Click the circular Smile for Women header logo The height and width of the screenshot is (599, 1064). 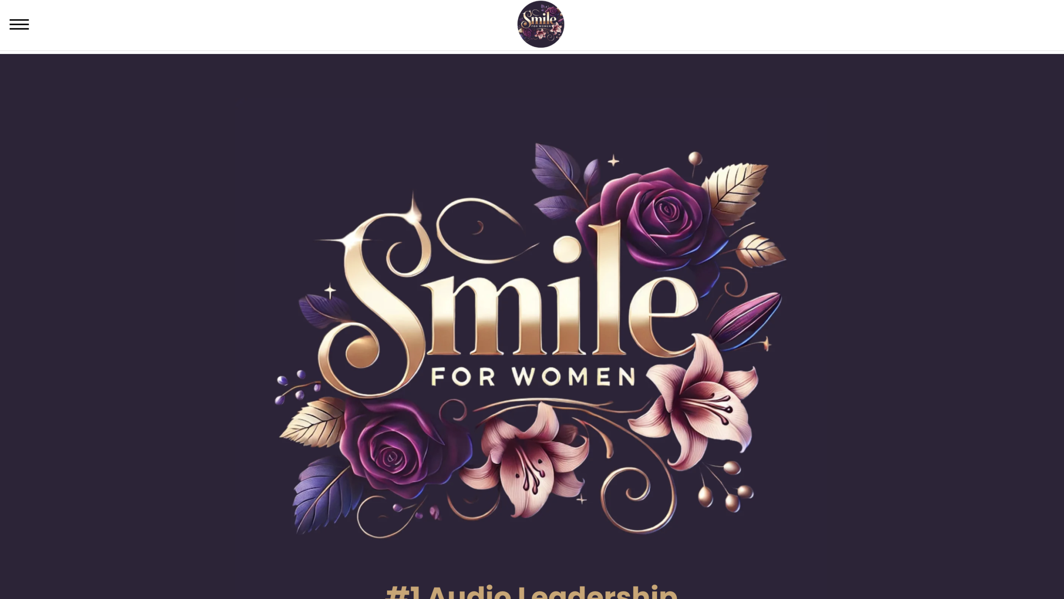pyautogui.click(x=541, y=24)
